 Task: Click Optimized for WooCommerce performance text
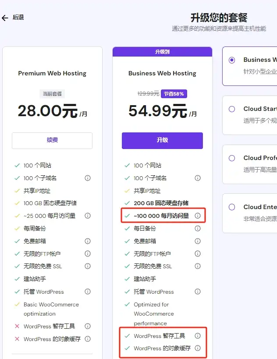(x=154, y=314)
